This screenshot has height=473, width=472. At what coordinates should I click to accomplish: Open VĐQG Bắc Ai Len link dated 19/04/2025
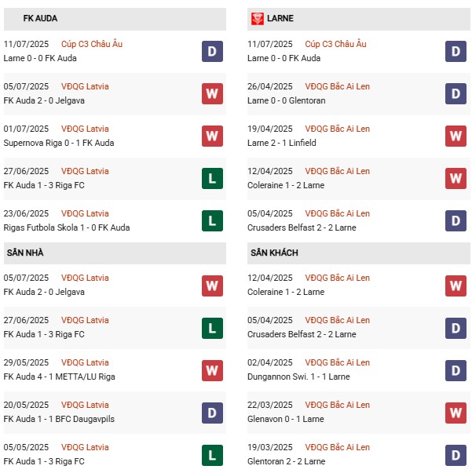click(337, 129)
